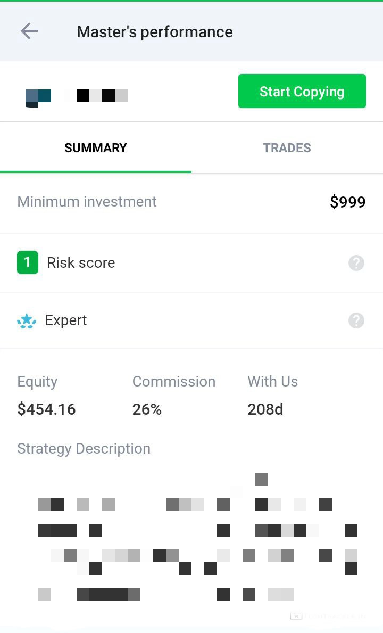
Task: Select the SUMMARY tab
Action: click(96, 148)
